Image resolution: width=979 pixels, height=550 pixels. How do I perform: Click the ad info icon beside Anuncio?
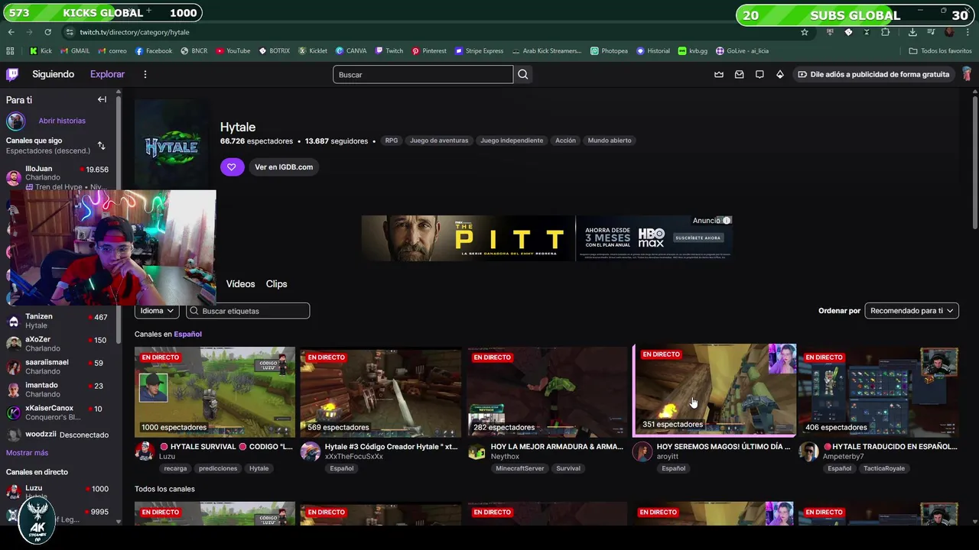(x=727, y=220)
